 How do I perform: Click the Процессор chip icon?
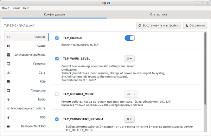pyautogui.click(x=8, y=91)
